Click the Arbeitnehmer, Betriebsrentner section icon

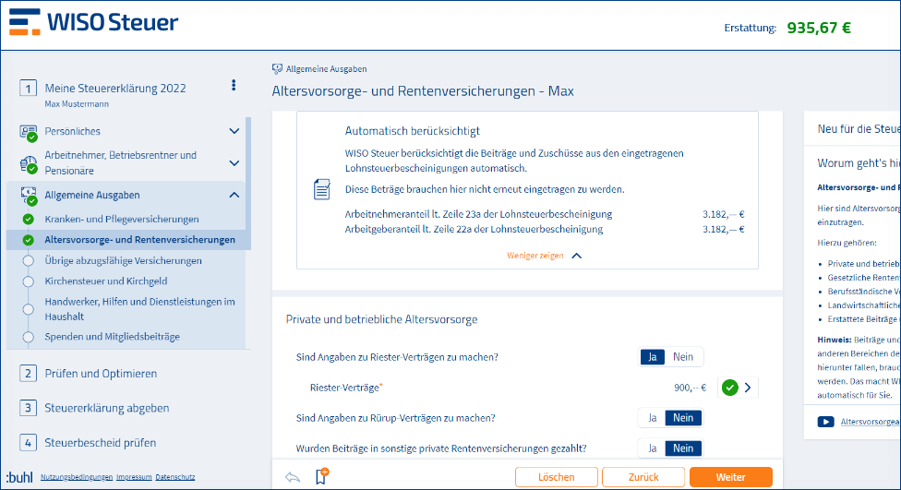pyautogui.click(x=28, y=163)
